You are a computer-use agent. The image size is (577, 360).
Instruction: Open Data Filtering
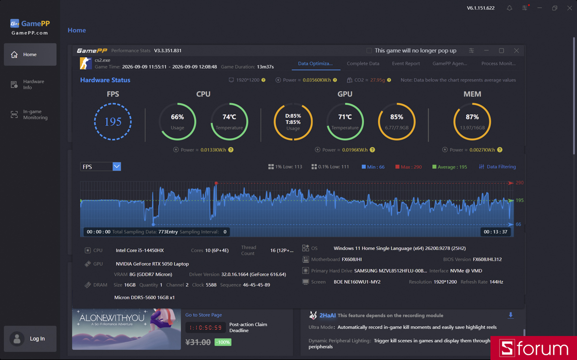pos(497,167)
